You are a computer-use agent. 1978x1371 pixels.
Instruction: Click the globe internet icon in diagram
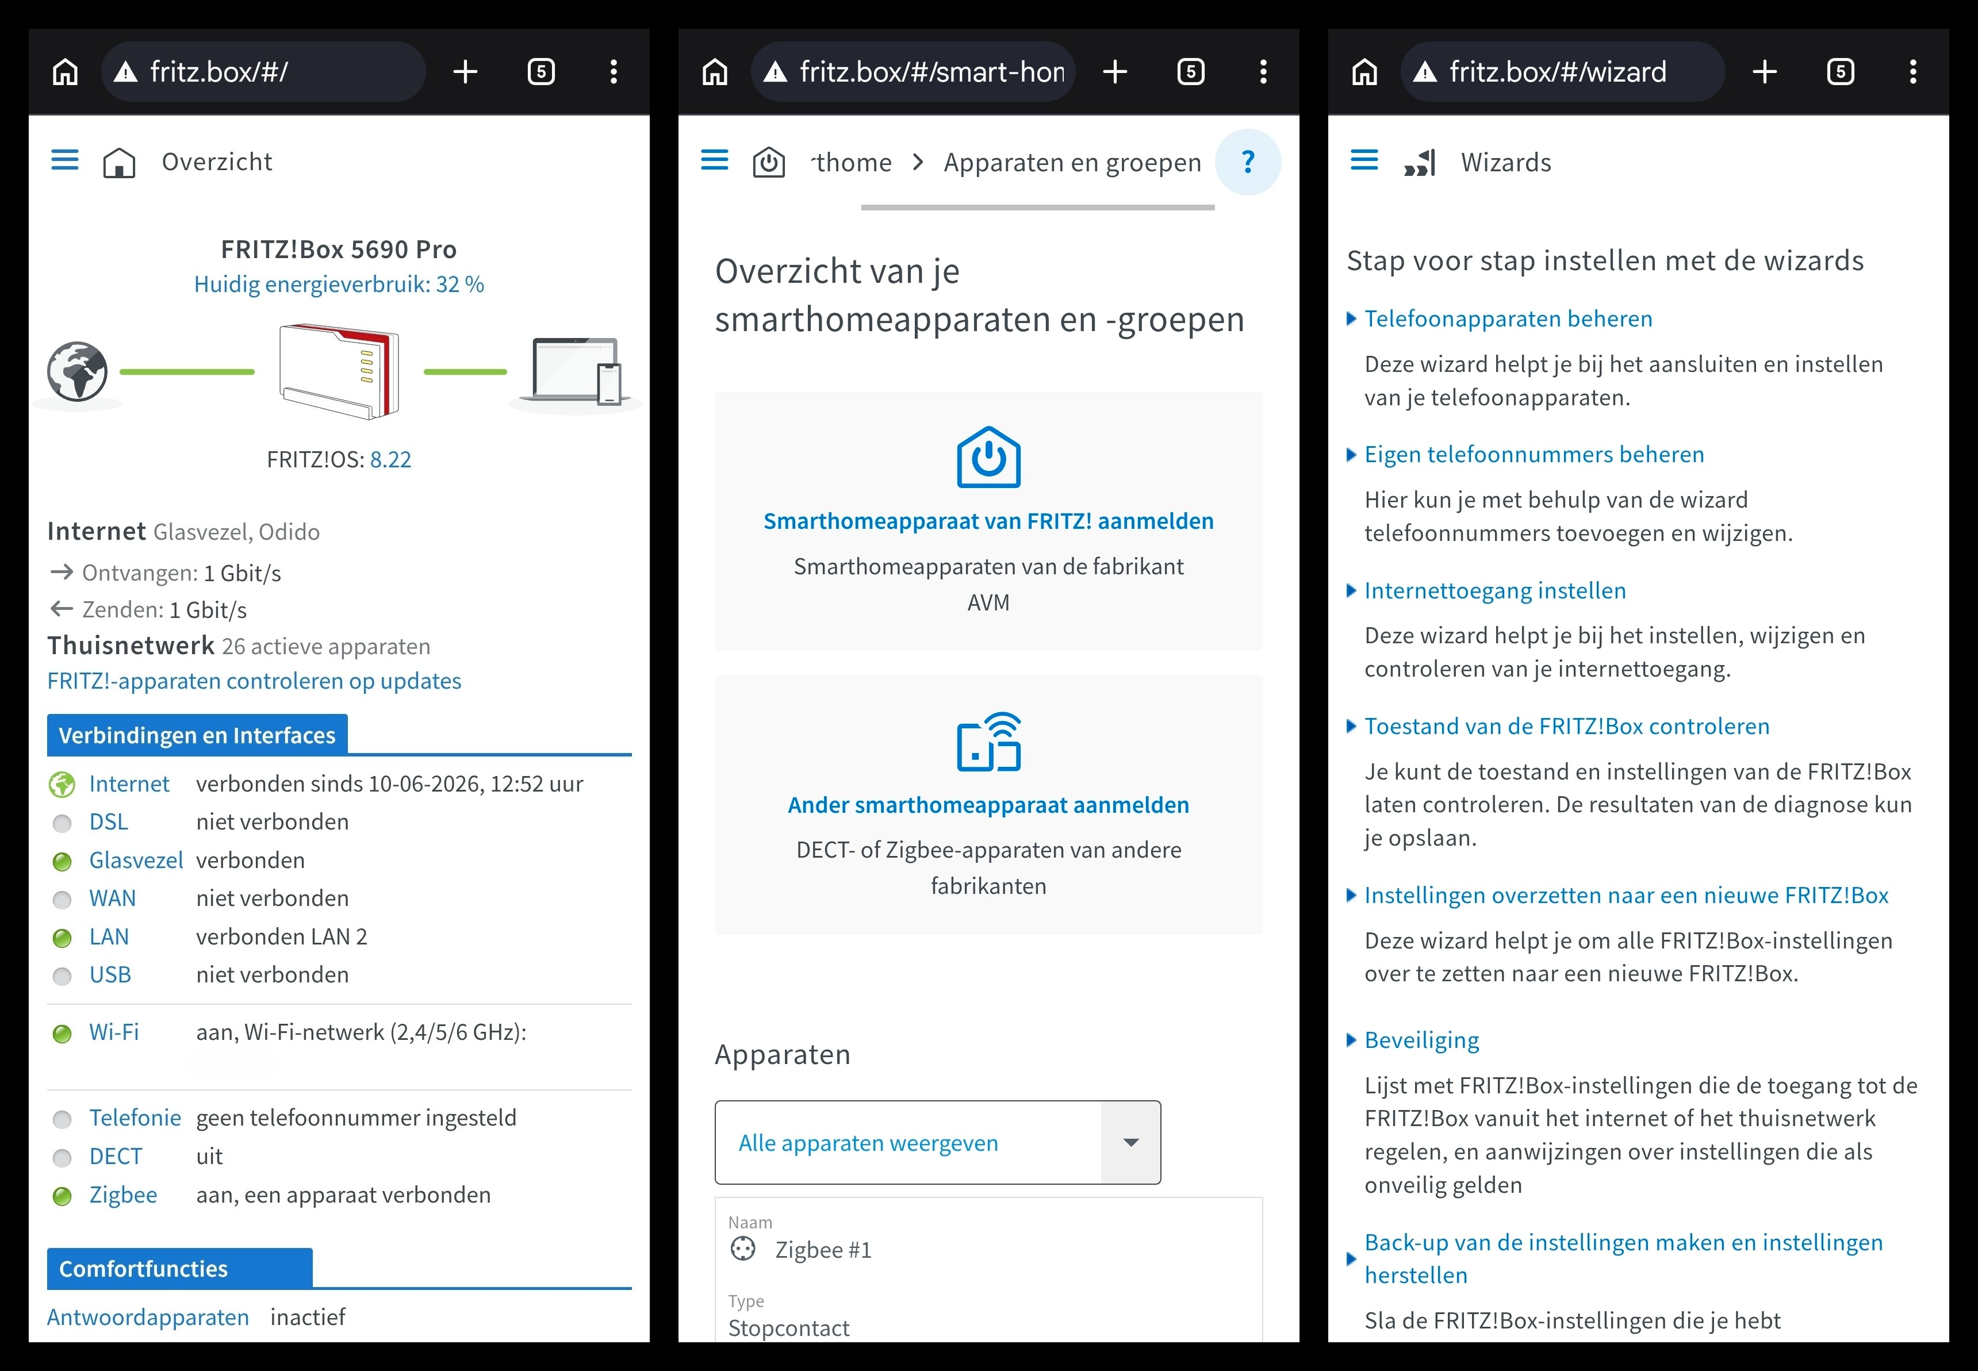tap(77, 372)
